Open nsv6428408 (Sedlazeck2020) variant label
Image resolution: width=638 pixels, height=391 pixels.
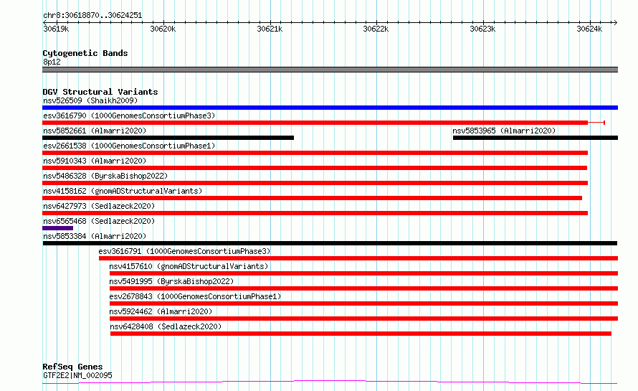tap(166, 326)
